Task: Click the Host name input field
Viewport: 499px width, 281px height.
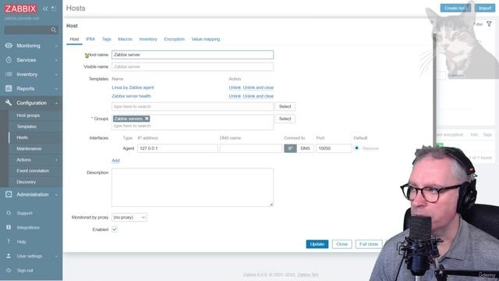Action: tap(193, 55)
